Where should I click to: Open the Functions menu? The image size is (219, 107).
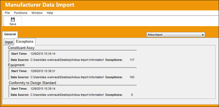coord(21,13)
